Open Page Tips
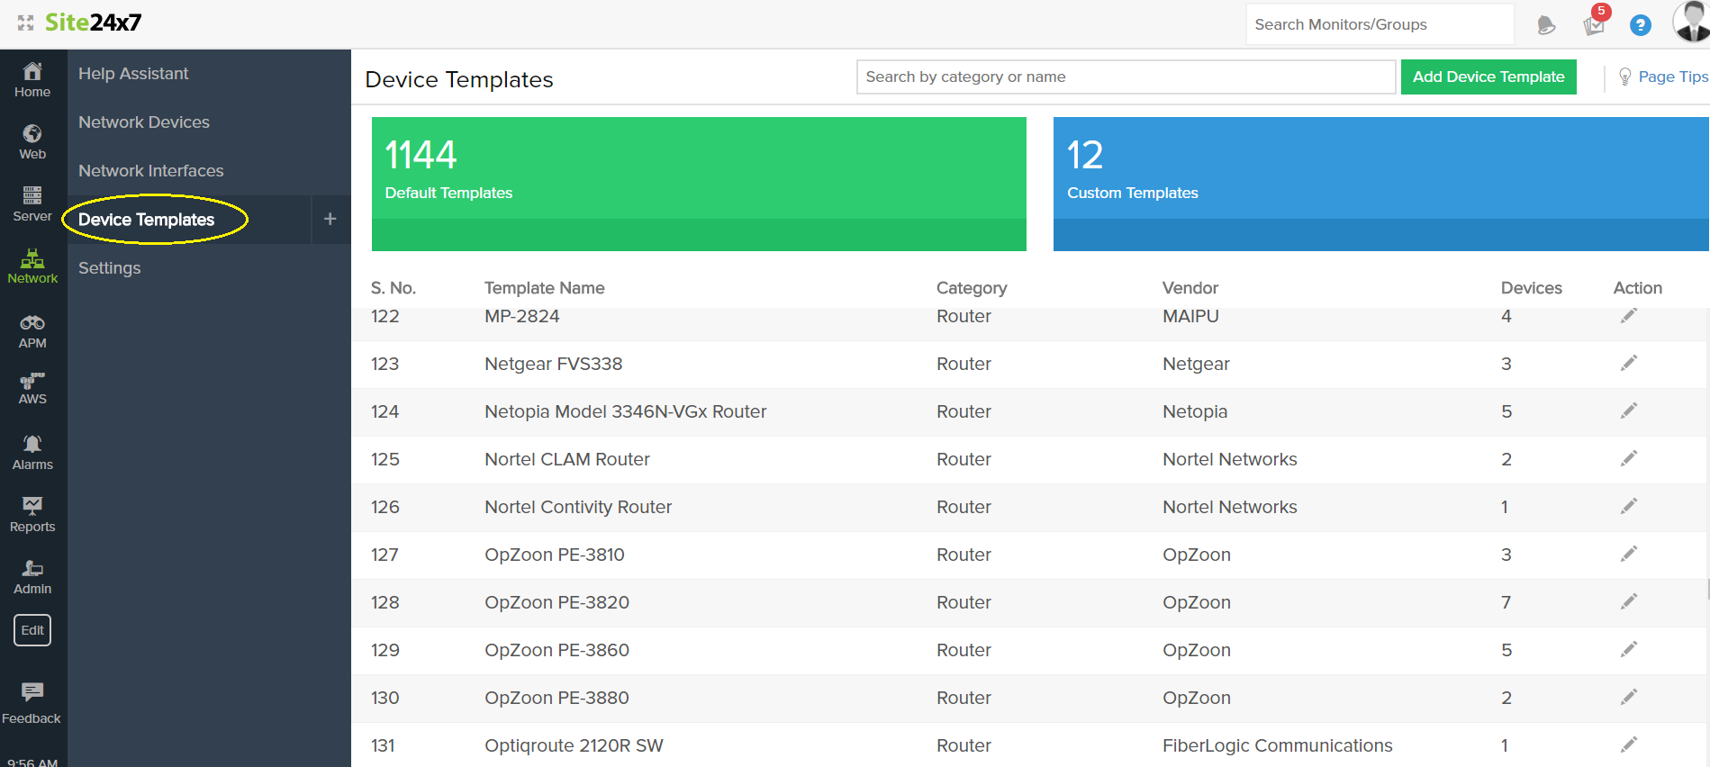 [x=1663, y=77]
